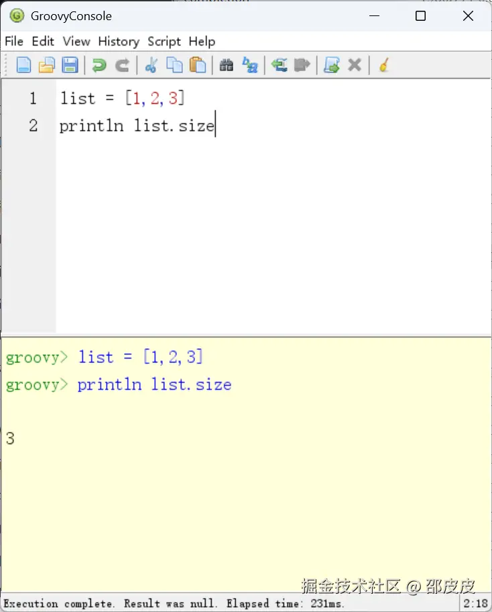Image resolution: width=492 pixels, height=612 pixels.
Task: Click the Save floppy disk icon
Action: tap(70, 65)
